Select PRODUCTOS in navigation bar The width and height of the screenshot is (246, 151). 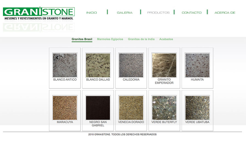click(x=158, y=13)
